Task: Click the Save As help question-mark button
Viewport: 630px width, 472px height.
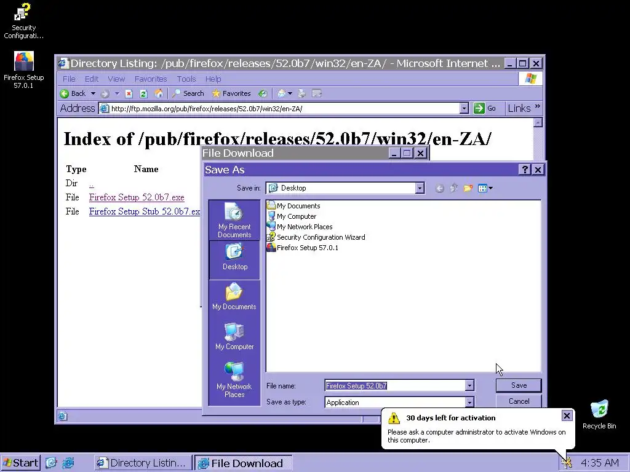Action: (x=525, y=170)
